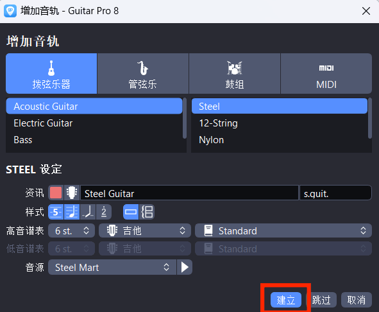Select single staff layout icon
Viewport: 379px width, 312px height.
coord(131,212)
